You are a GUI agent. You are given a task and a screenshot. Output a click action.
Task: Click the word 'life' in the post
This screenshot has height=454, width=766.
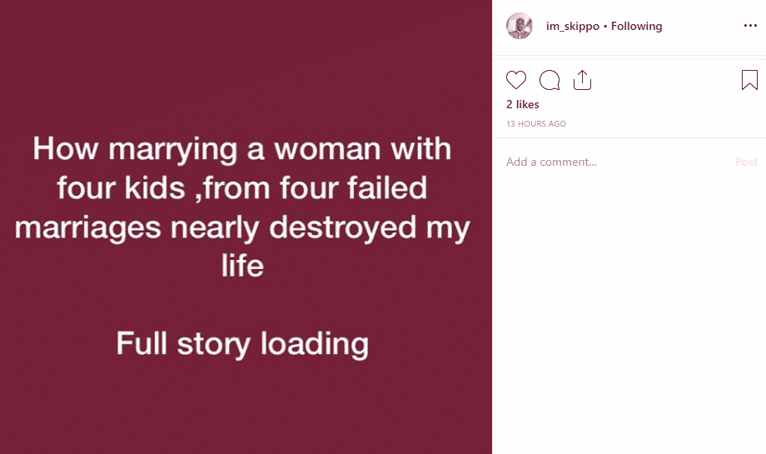242,266
